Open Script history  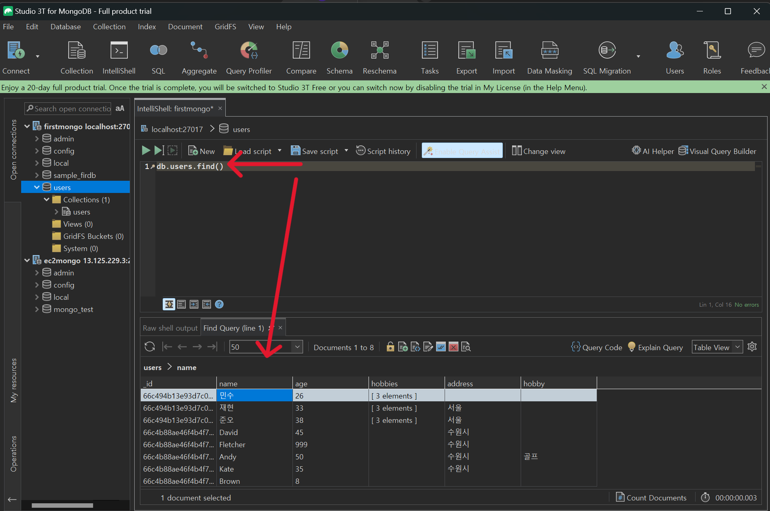[383, 151]
